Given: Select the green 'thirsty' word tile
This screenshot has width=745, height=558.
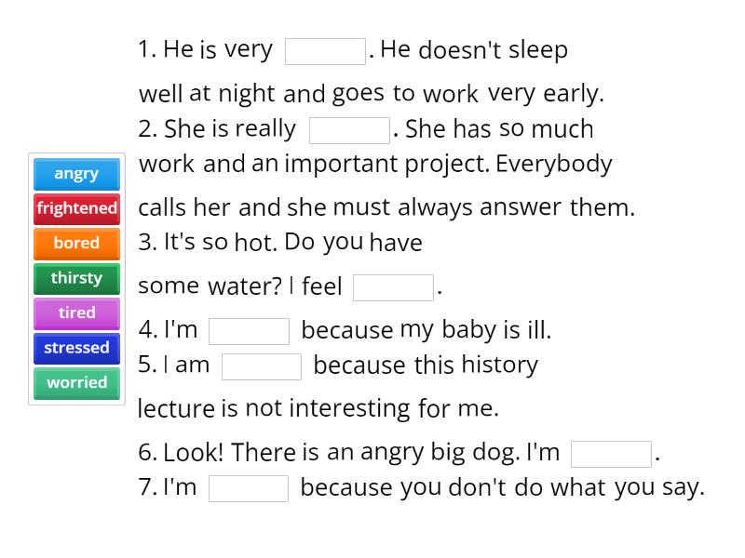Looking at the screenshot, I should click(x=75, y=278).
